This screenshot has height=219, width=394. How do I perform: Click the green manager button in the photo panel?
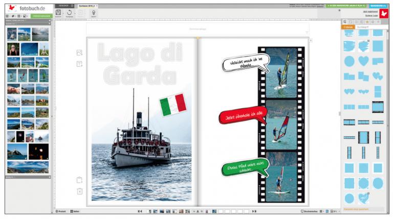coord(41,16)
